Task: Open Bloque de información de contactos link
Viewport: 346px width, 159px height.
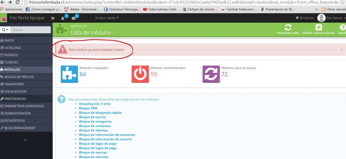Action: [107, 135]
